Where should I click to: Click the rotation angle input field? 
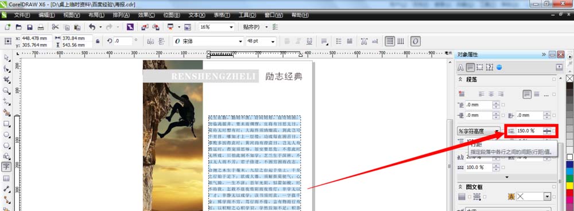[x=123, y=41]
